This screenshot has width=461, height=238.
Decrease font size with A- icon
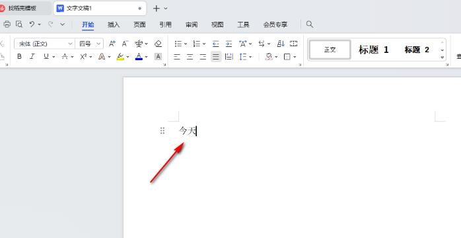coord(125,44)
